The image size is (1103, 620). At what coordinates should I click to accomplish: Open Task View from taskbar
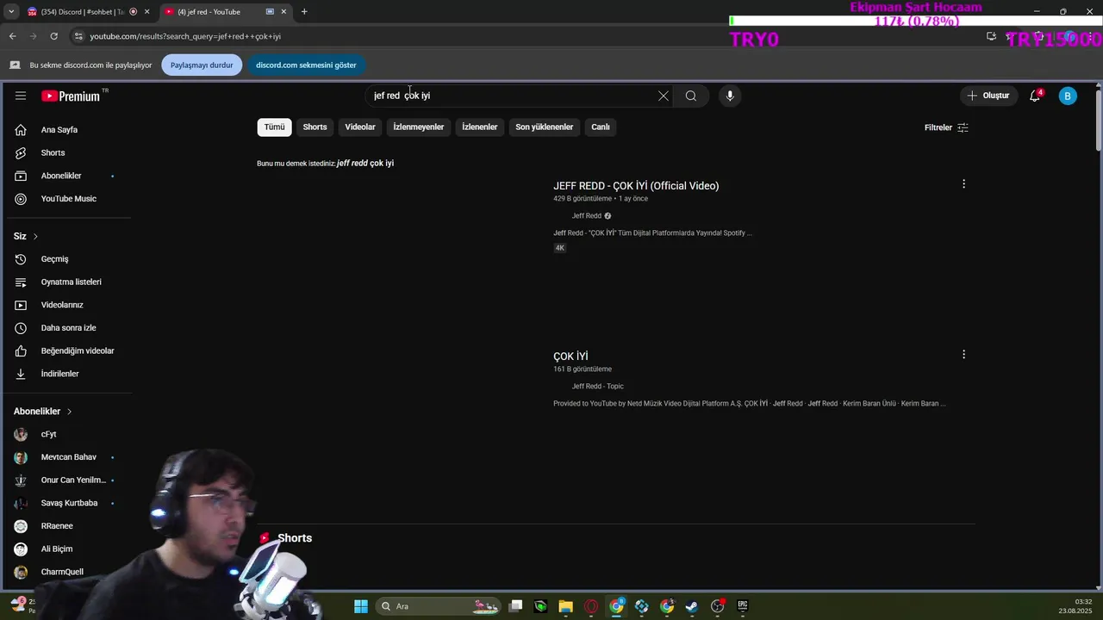pyautogui.click(x=515, y=606)
